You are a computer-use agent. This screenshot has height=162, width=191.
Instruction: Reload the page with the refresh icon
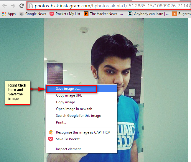coord(22,6)
